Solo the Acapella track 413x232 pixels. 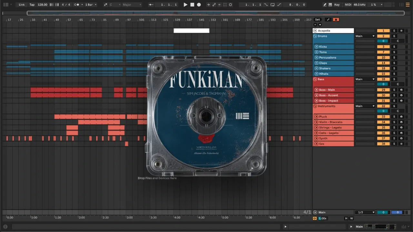(394, 31)
